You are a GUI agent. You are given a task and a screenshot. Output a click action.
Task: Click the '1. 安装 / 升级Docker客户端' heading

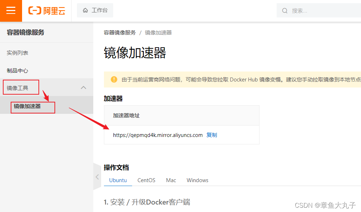tap(147, 202)
